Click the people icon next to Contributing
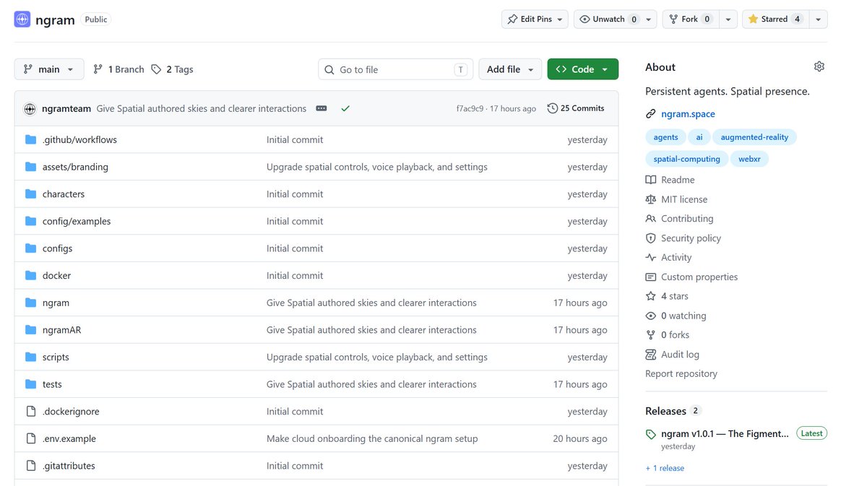This screenshot has height=486, width=867. (651, 219)
